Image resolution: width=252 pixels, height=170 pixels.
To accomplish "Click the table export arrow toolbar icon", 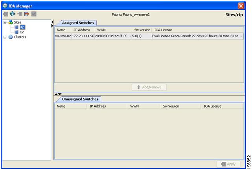I will 27,14.
